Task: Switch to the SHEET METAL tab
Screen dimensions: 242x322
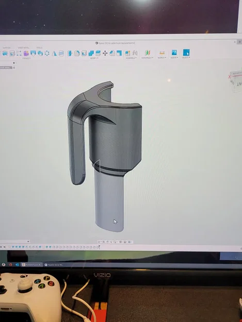Action: click(23, 48)
